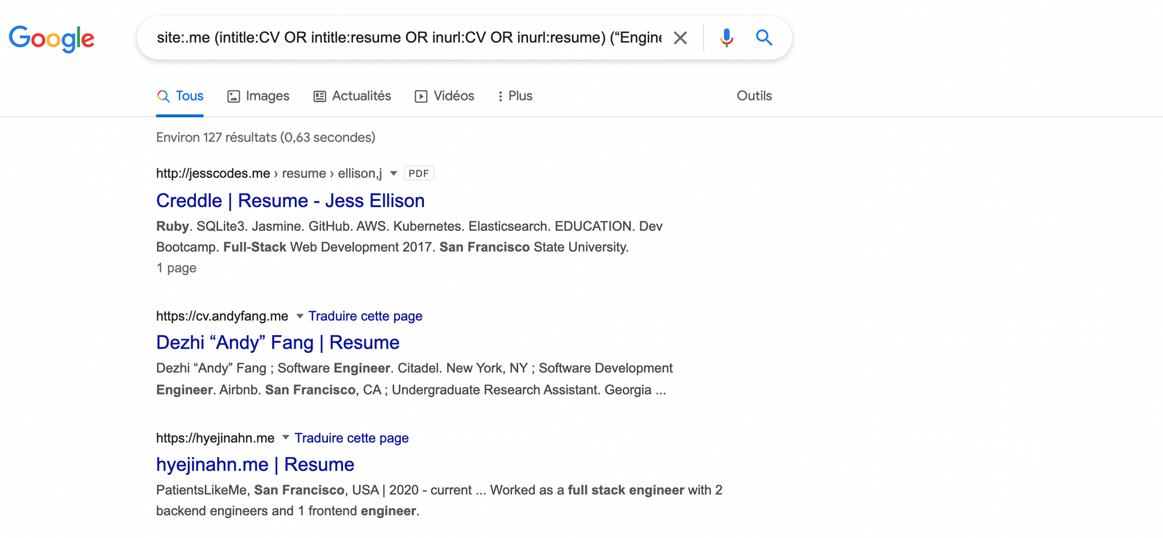Screen dimensions: 1163x538
Task: Open Creddle Resume - Jess Ellison result
Action: [290, 201]
